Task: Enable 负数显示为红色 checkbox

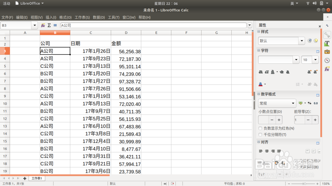Action: click(260, 128)
